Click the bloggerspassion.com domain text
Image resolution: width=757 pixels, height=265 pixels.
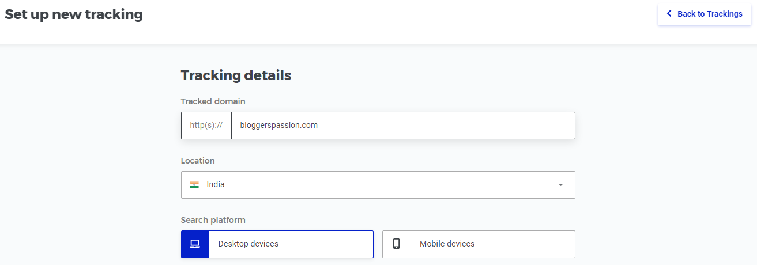pyautogui.click(x=279, y=125)
